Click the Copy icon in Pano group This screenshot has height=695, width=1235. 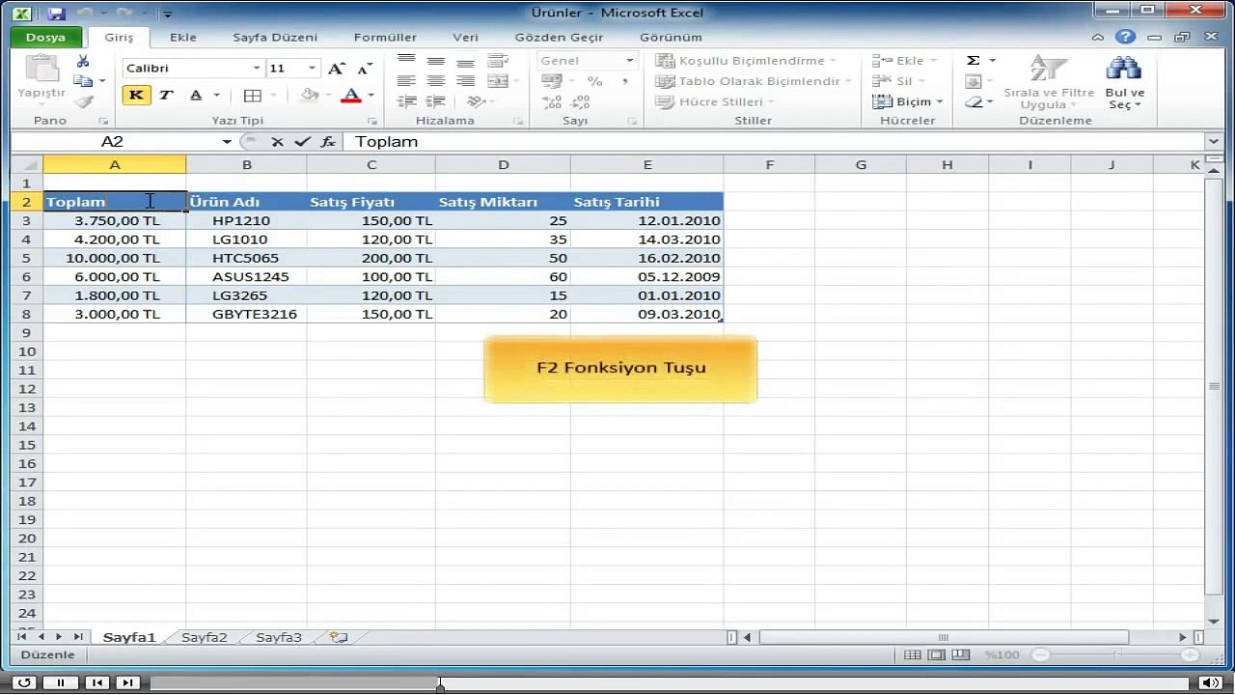[x=83, y=81]
